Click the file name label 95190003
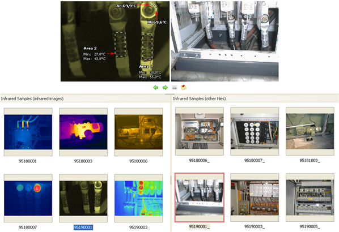The width and height of the screenshot is (339, 232). click(x=138, y=227)
